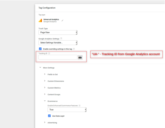Open Select Settings Variable dropdown

(x=58, y=43)
